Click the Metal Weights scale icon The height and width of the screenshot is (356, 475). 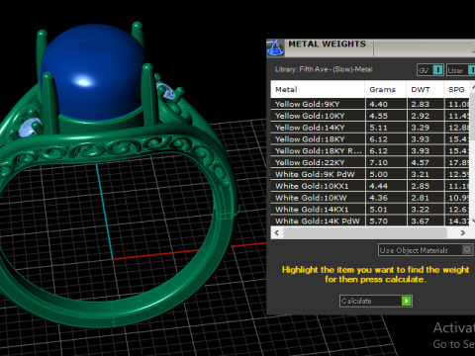click(275, 48)
